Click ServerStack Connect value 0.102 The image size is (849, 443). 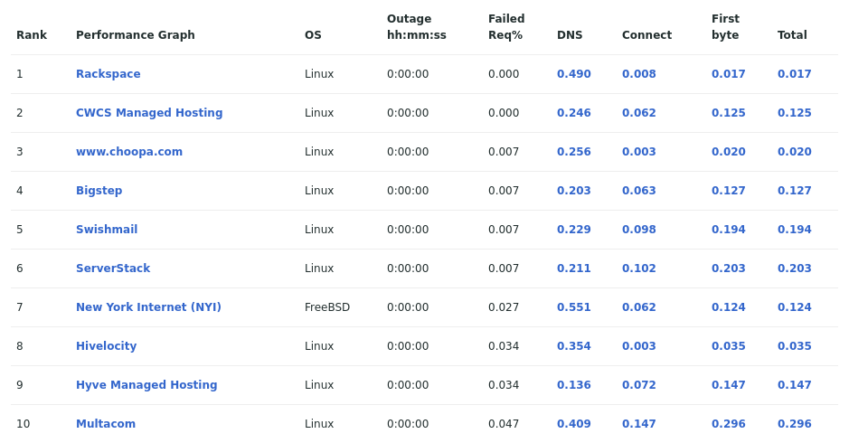[639, 269]
